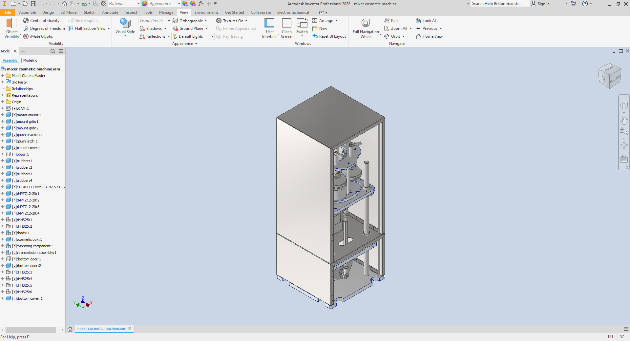Click Model browser horizontal scrollbar
630x341 pixels.
click(31, 330)
